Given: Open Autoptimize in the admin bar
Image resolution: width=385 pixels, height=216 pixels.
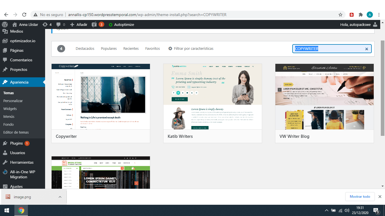Looking at the screenshot, I should [121, 24].
